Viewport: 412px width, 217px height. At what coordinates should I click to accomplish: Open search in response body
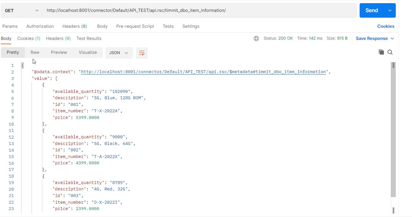[x=390, y=52]
